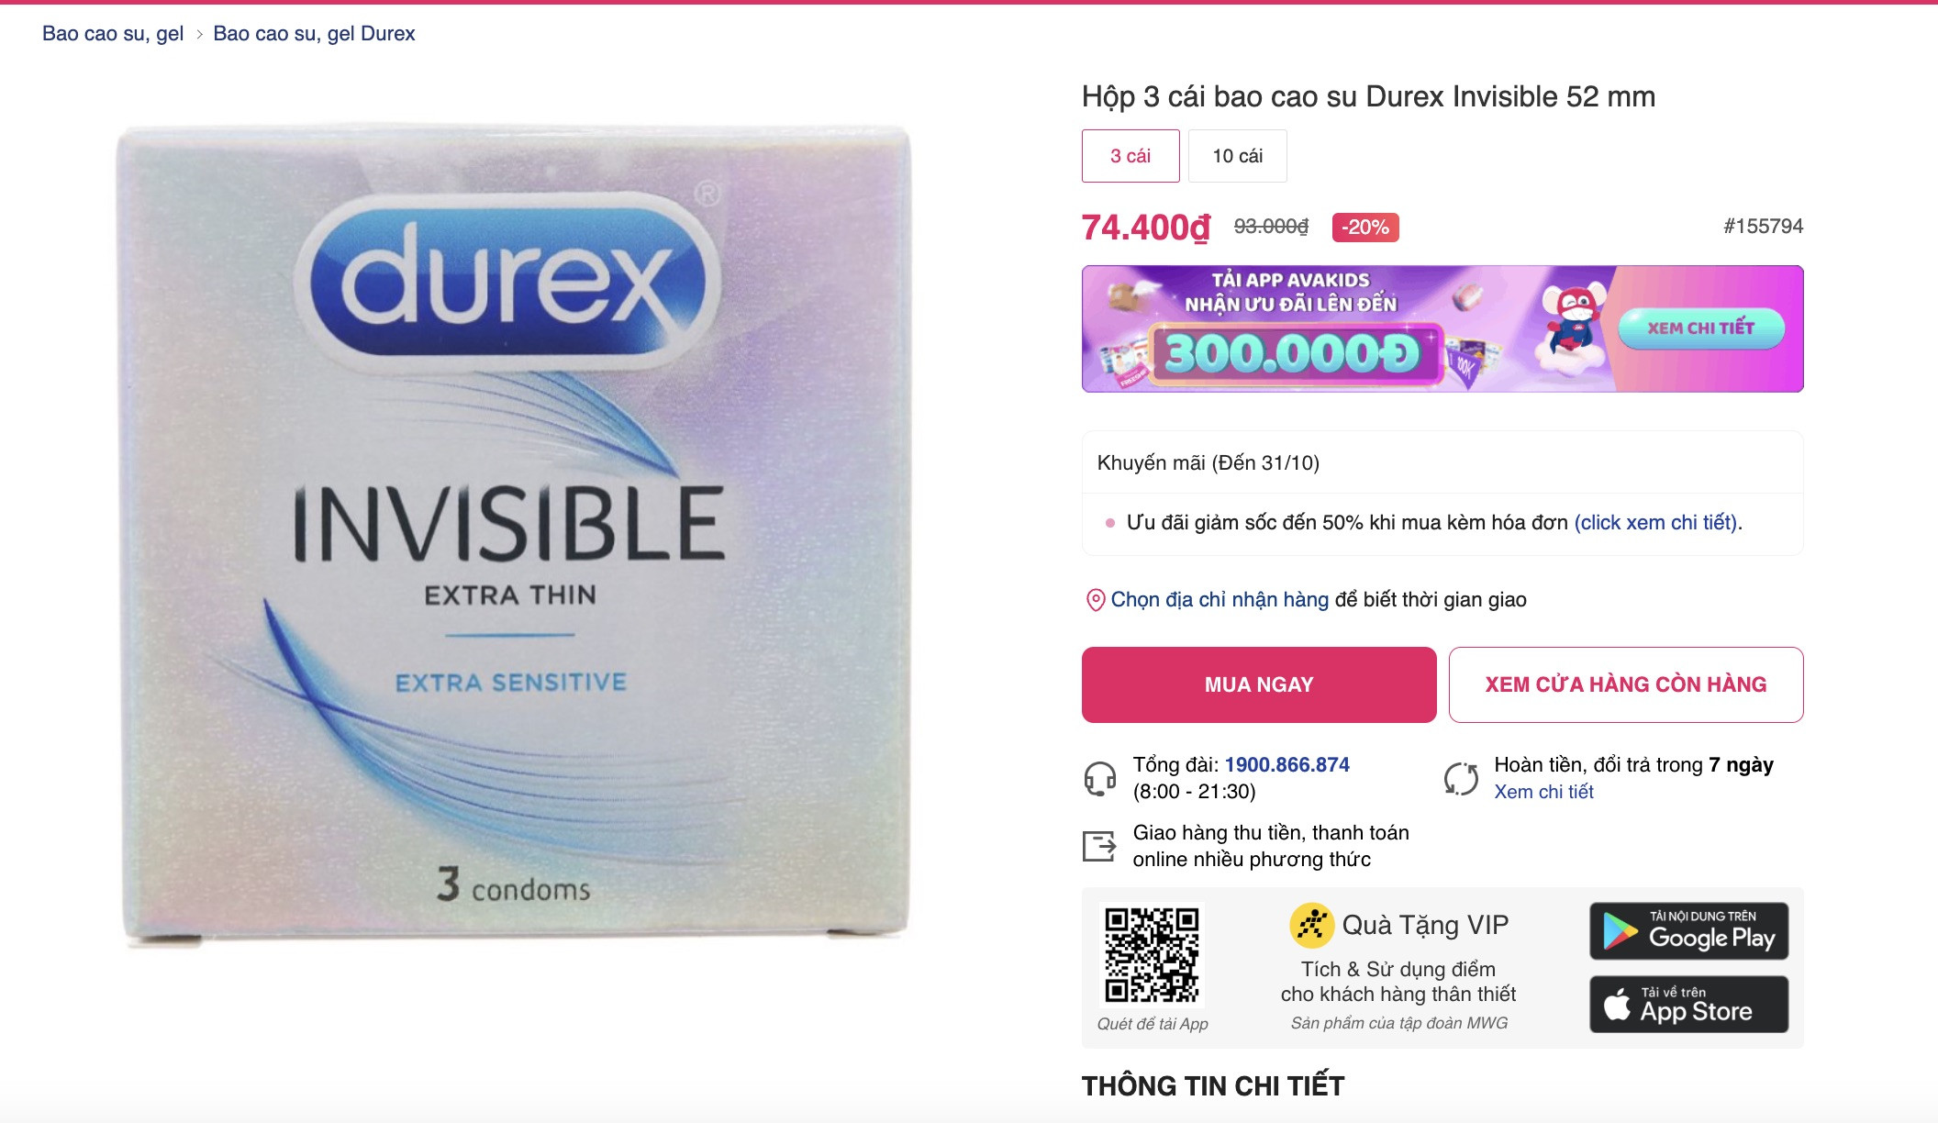Image resolution: width=1938 pixels, height=1123 pixels.
Task: Click the hotline number 1900.866.874
Action: [x=1286, y=765]
